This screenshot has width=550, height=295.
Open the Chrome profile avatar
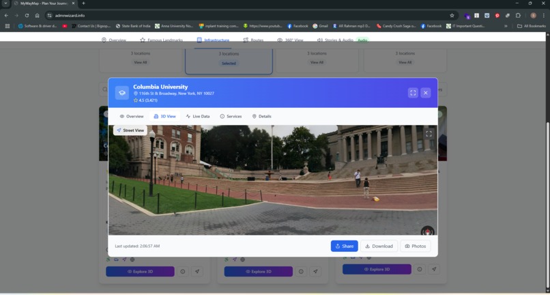click(x=533, y=16)
